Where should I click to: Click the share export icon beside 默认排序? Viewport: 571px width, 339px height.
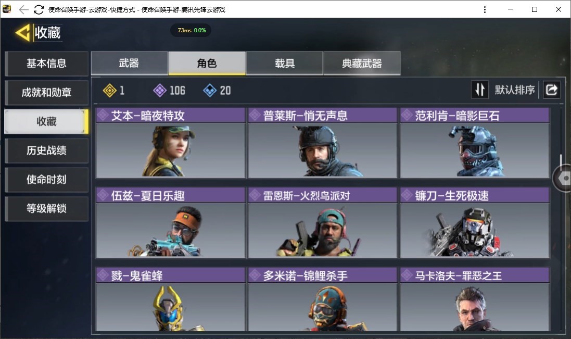point(551,90)
